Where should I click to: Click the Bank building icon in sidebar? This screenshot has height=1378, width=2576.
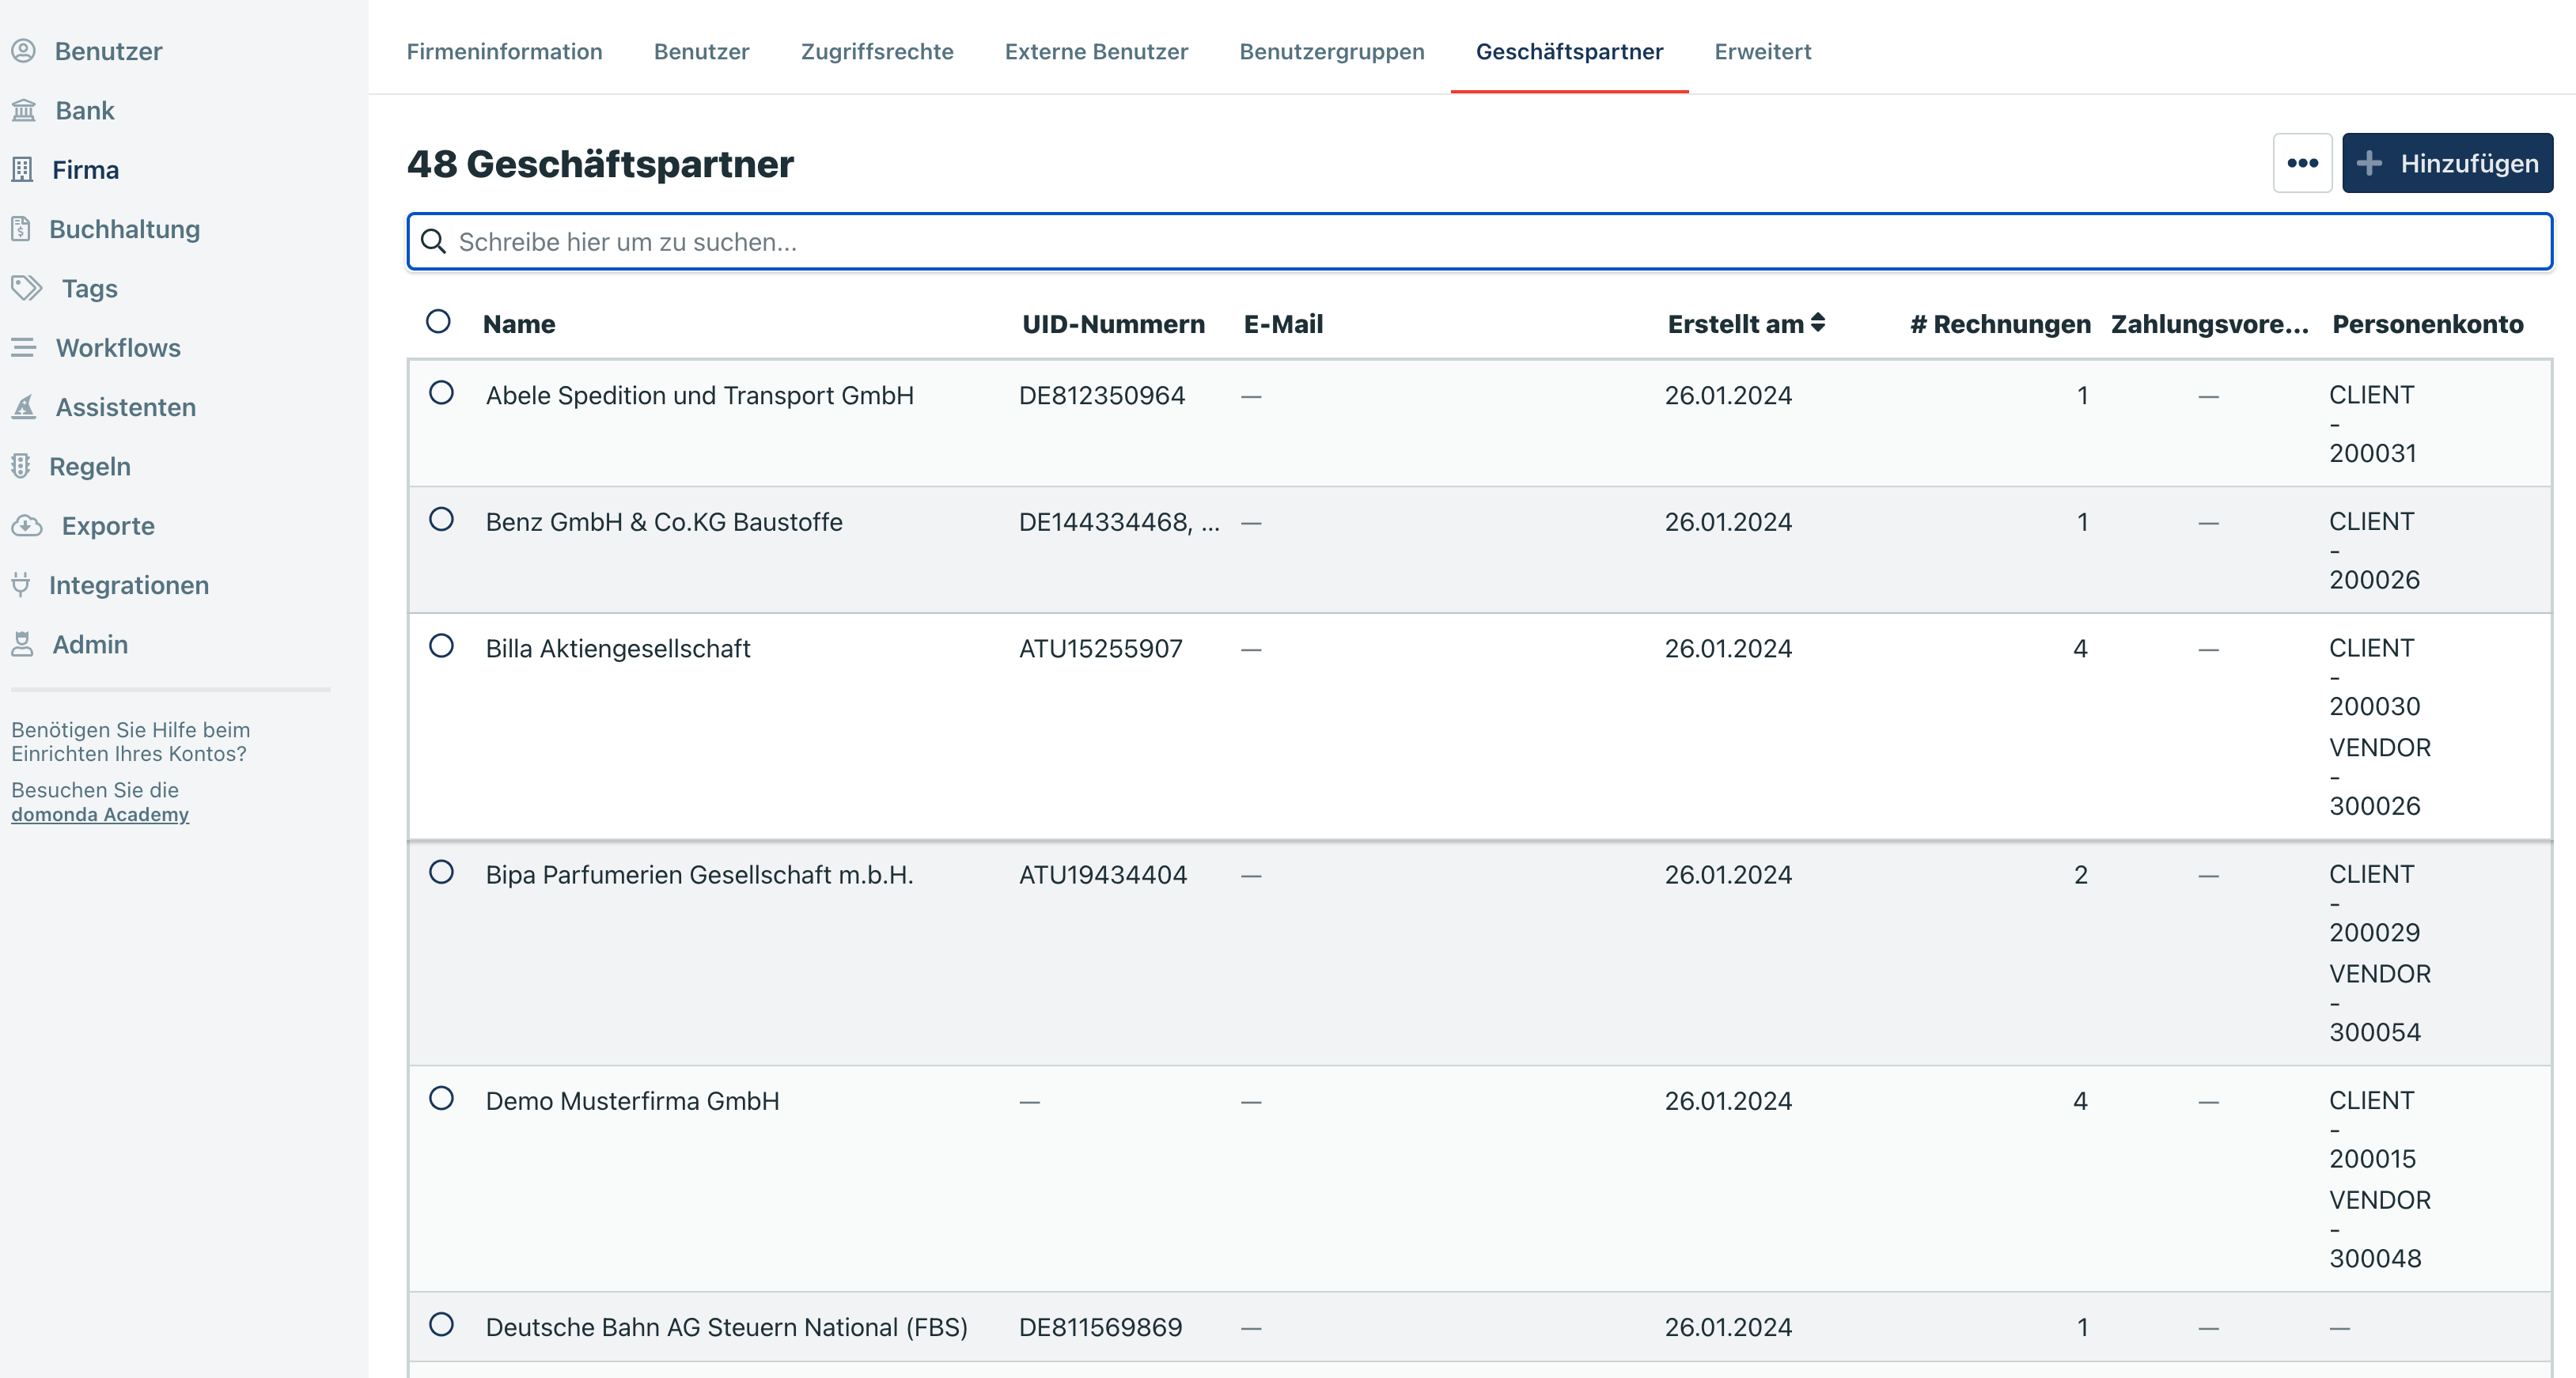(x=24, y=110)
